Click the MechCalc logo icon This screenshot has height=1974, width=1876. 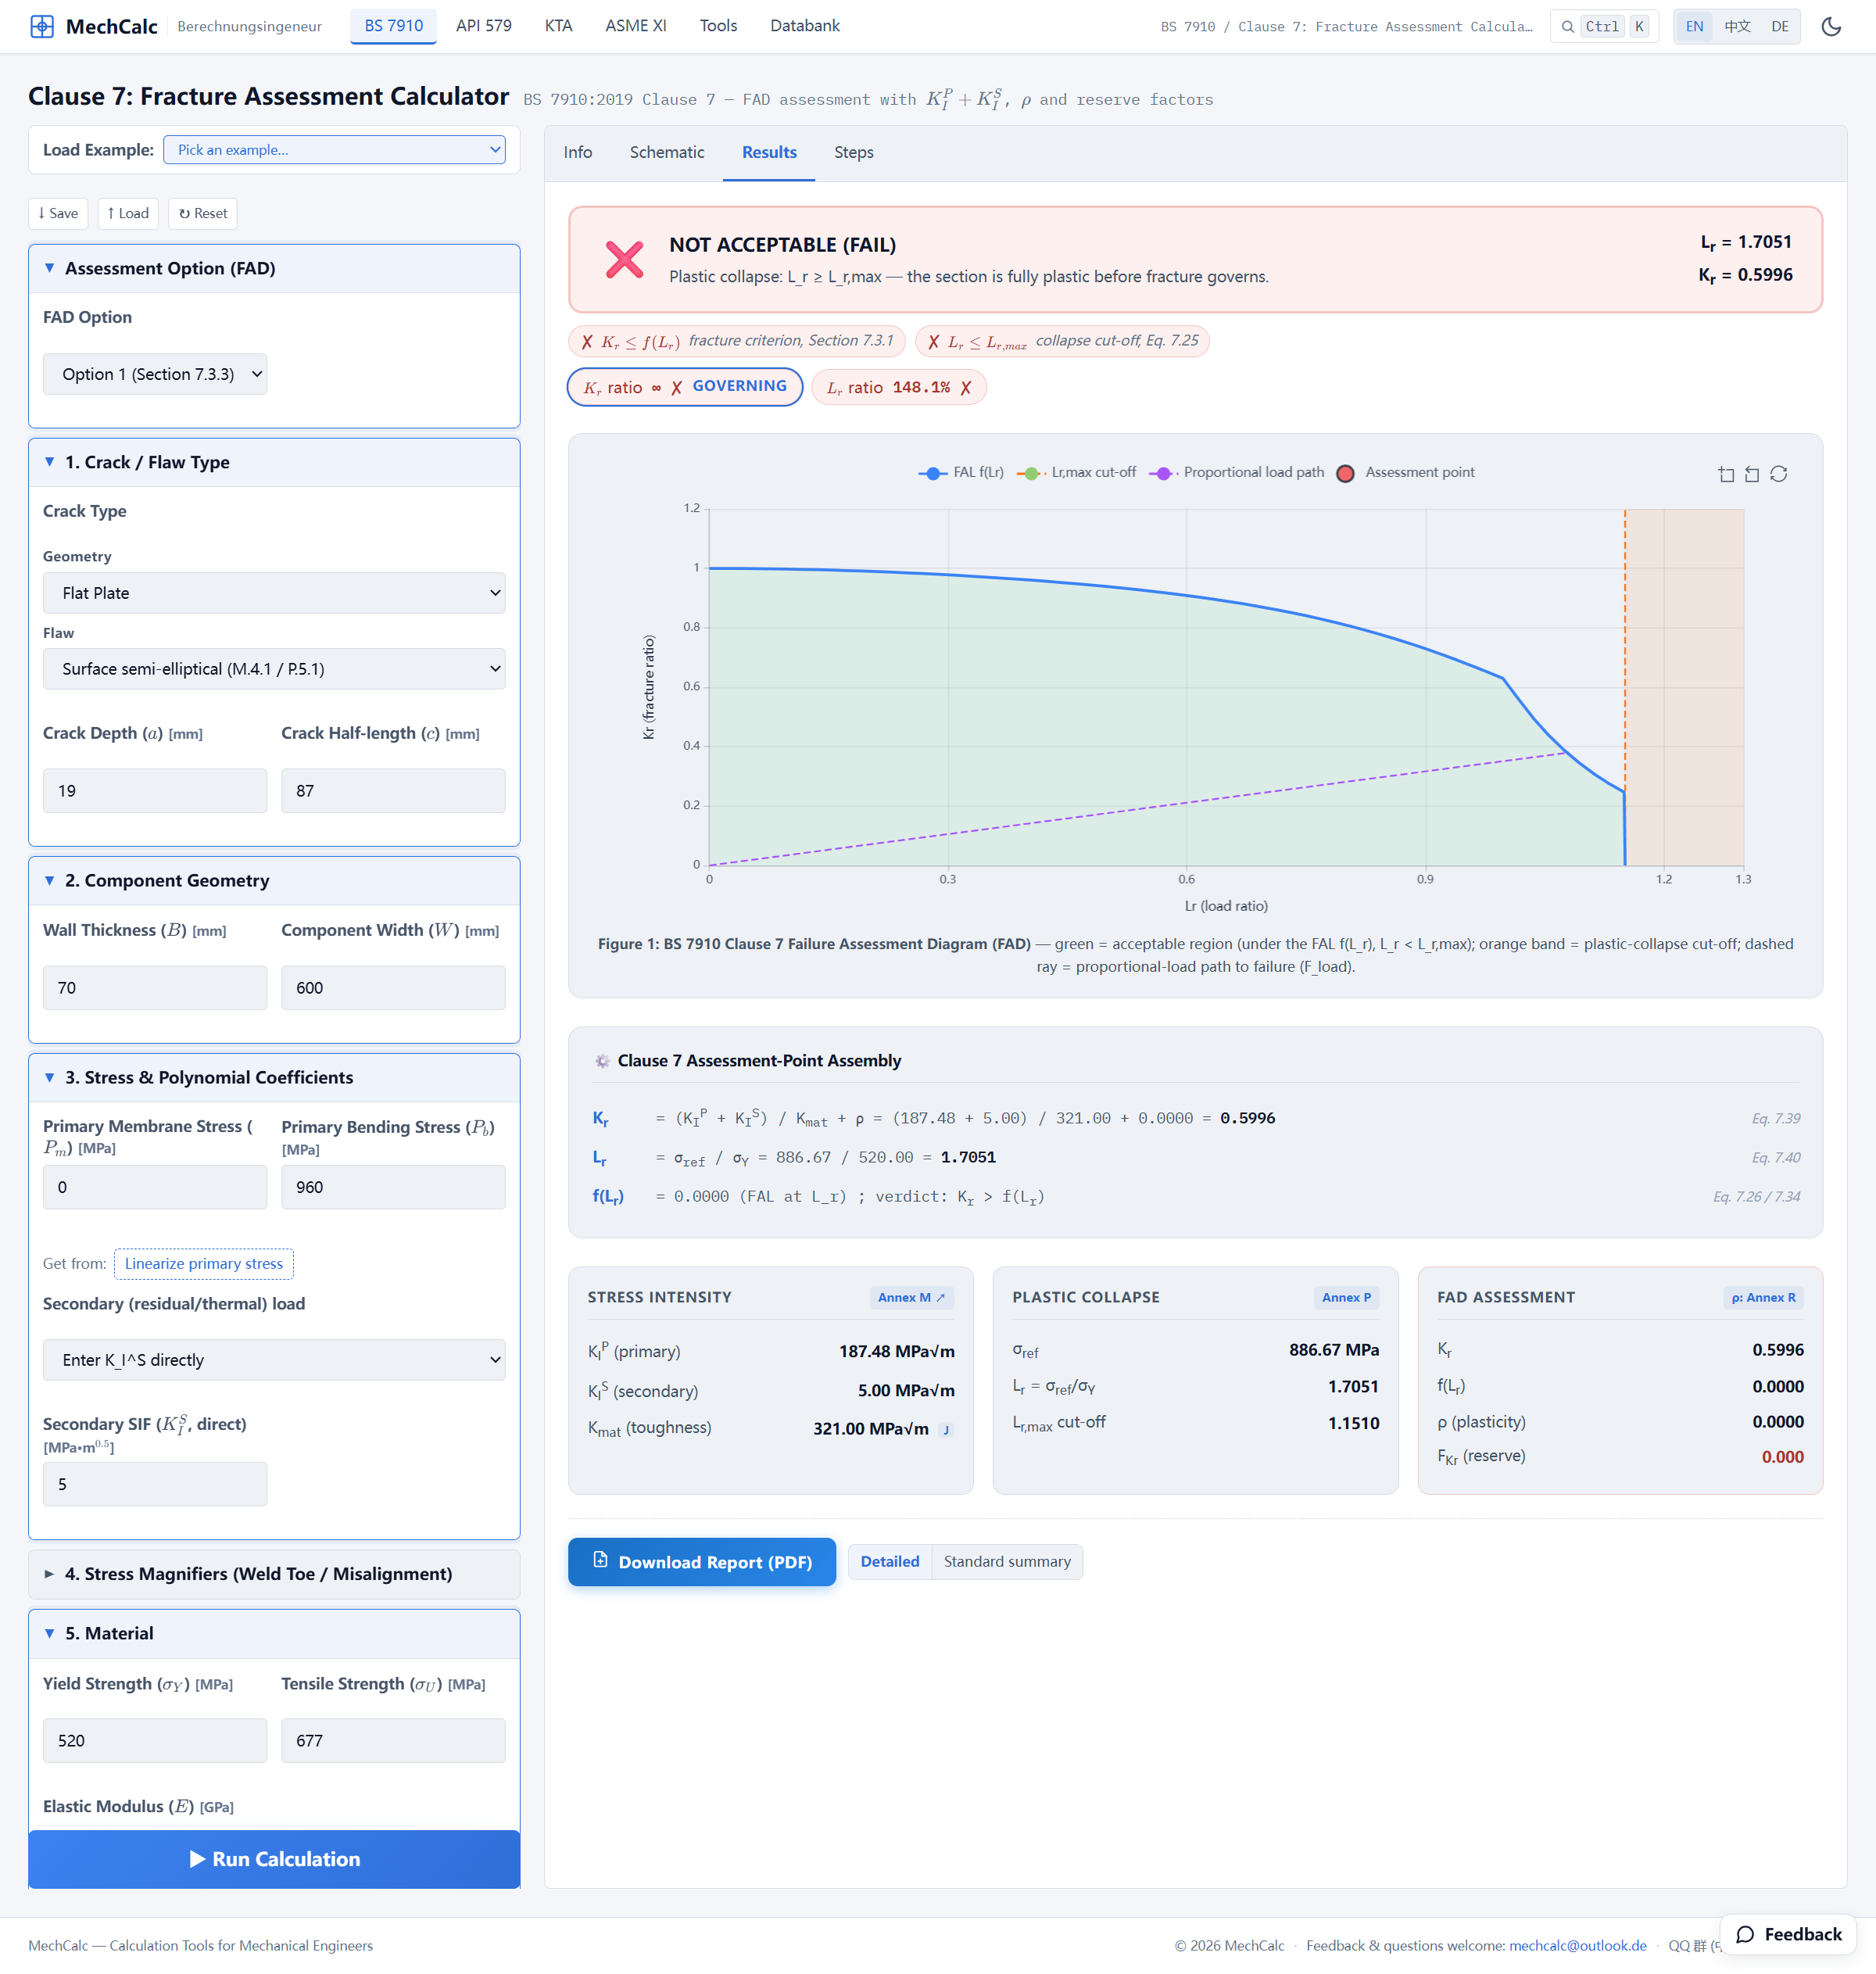coord(42,26)
